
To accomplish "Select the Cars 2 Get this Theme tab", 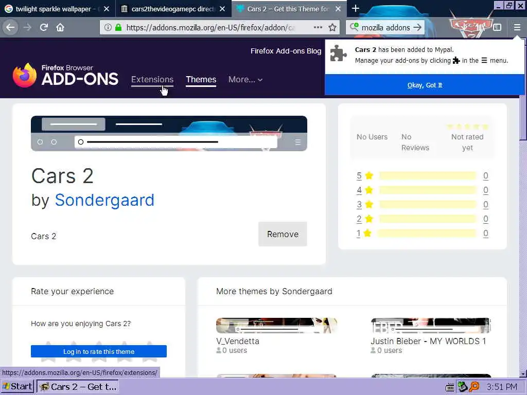I will point(289,9).
